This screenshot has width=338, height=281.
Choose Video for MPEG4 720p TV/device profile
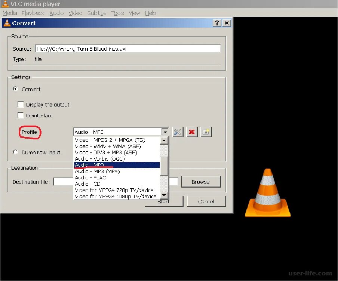[117, 190]
